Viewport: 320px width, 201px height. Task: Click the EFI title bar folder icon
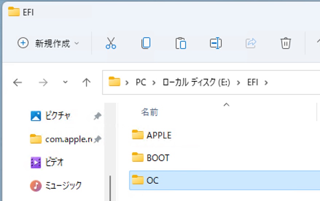(14, 11)
